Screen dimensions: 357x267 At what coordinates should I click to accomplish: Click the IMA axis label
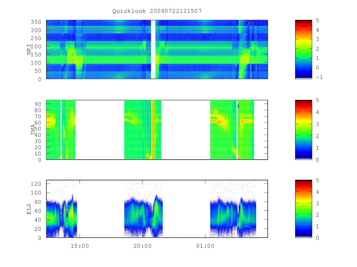(x=33, y=130)
